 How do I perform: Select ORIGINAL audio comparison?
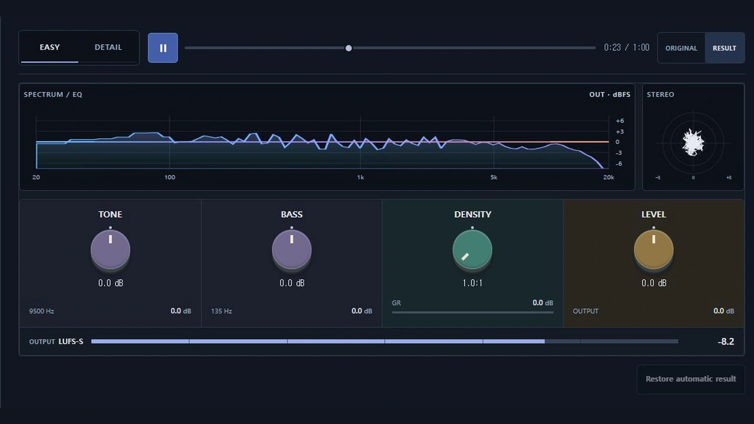click(x=682, y=48)
